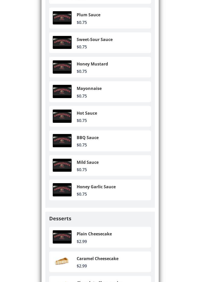Click the Mild Sauce title
The height and width of the screenshot is (282, 200).
tap(88, 162)
